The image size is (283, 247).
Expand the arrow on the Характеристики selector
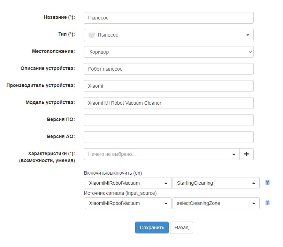234,154
